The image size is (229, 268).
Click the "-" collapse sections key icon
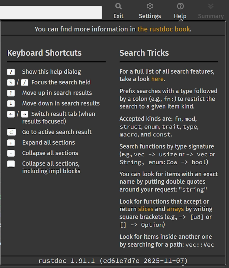coord(11,153)
